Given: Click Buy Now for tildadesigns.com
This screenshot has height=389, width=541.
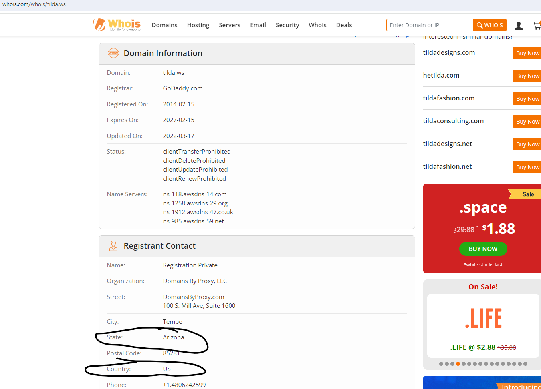Looking at the screenshot, I should (x=527, y=53).
